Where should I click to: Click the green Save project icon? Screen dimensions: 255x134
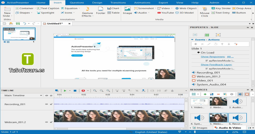[18, 24]
